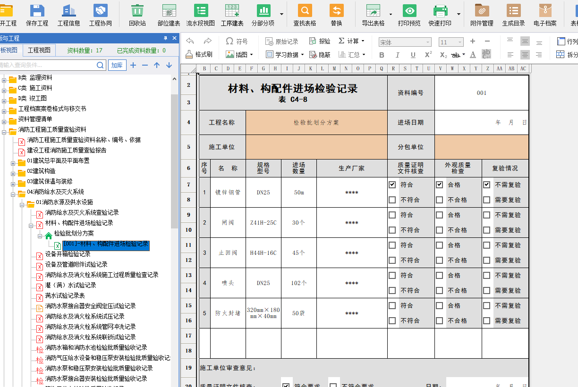Apply subscript X₂ formatting

click(443, 55)
